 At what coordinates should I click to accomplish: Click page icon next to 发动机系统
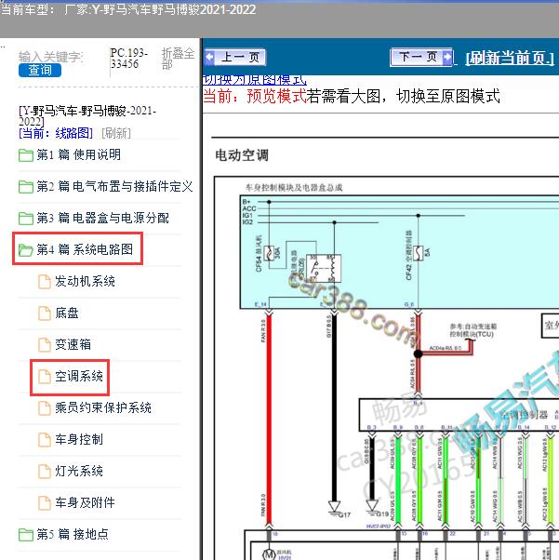pyautogui.click(x=45, y=282)
